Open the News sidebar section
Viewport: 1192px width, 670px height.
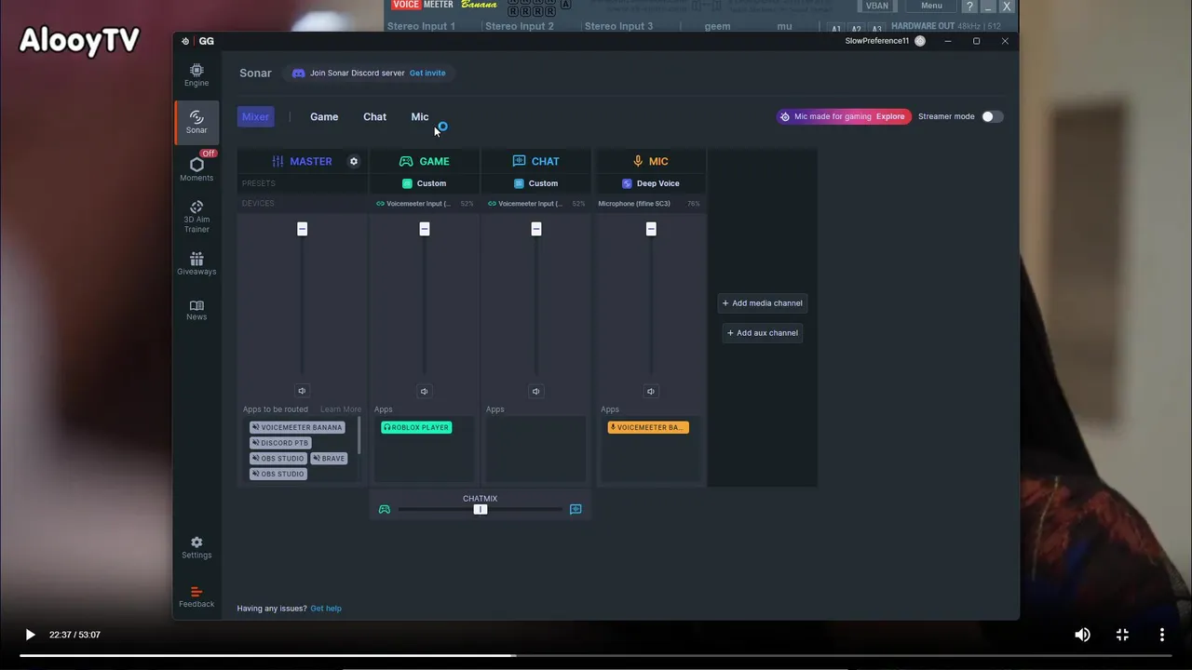196,310
